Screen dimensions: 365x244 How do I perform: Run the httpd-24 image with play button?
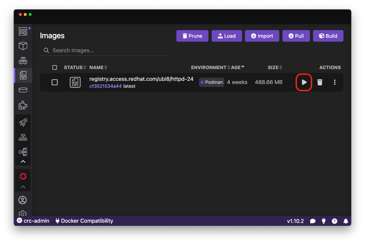pyautogui.click(x=304, y=82)
